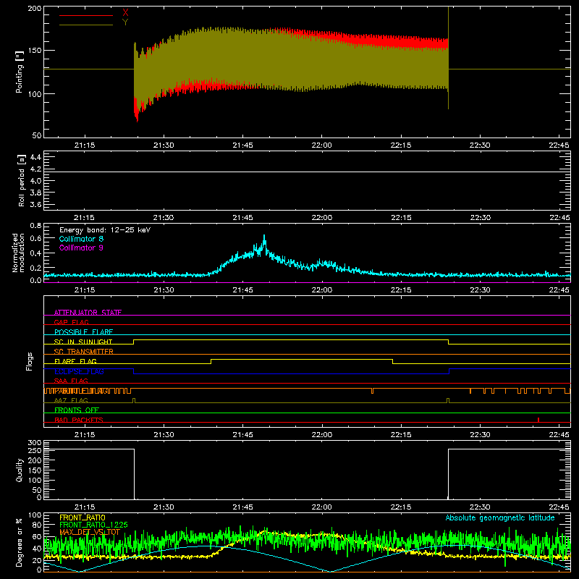Screen dimensions: 579x579
Task: Click 'Absolute geomagnetic latitude' label
Action: pyautogui.click(x=500, y=517)
